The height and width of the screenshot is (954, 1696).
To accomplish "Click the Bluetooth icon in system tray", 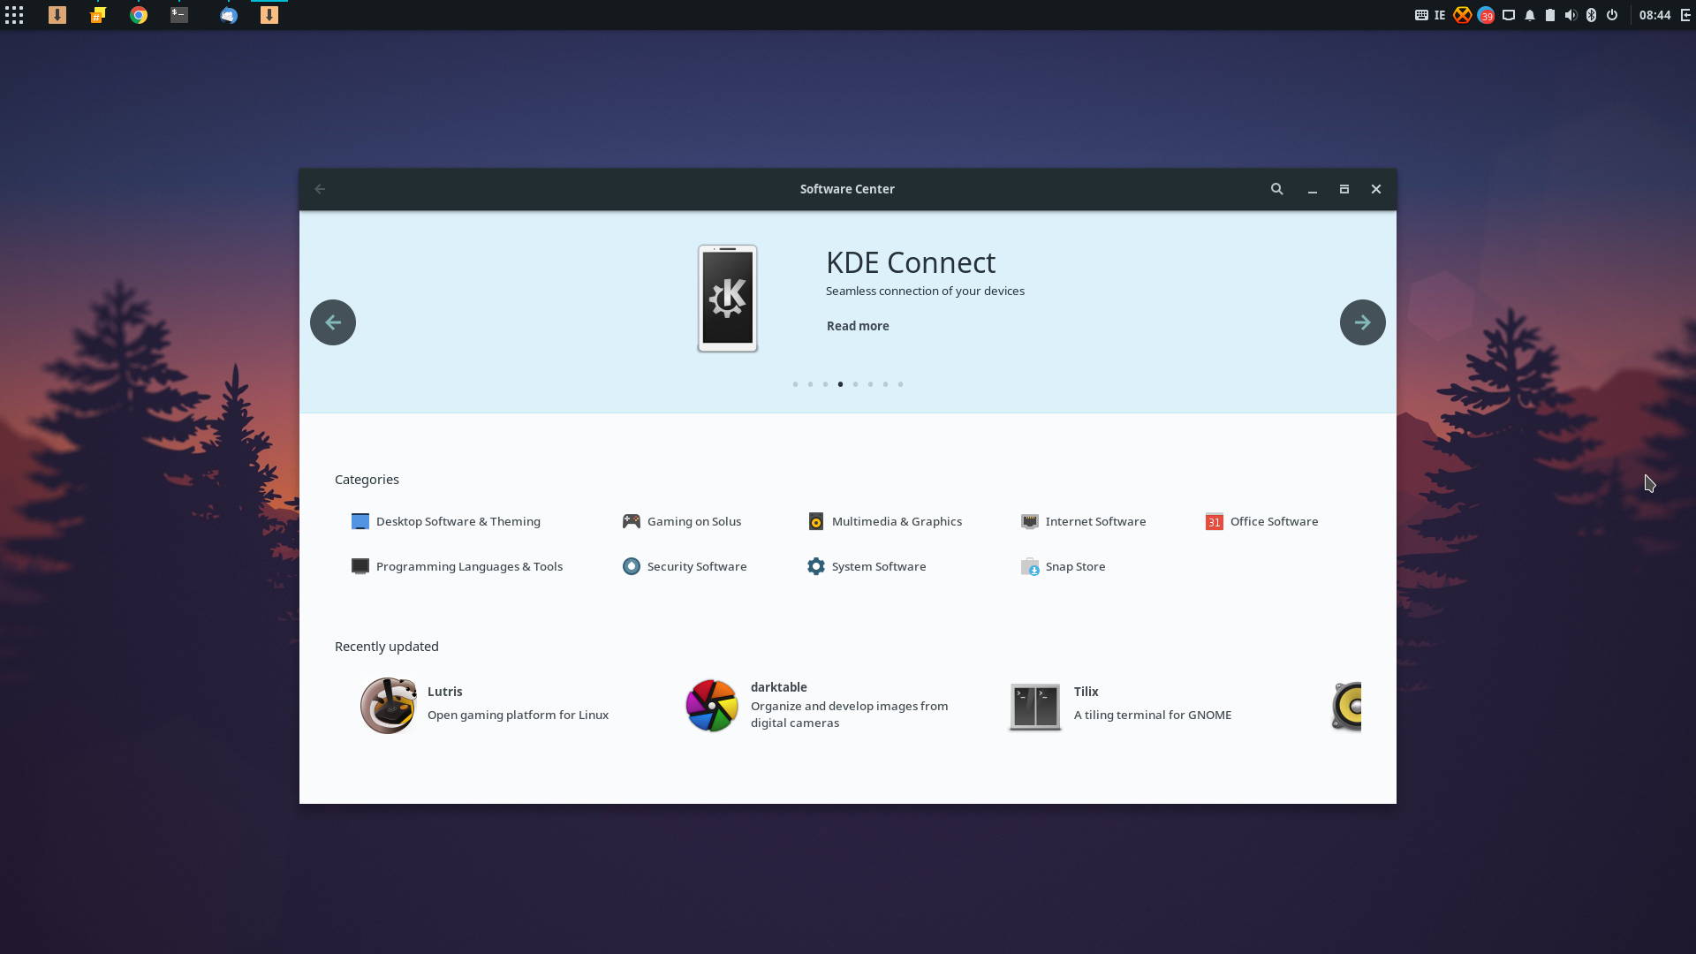I will (1591, 15).
